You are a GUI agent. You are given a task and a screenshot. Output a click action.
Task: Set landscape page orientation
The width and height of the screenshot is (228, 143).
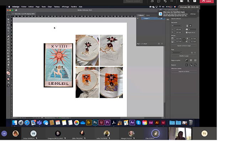point(190,26)
